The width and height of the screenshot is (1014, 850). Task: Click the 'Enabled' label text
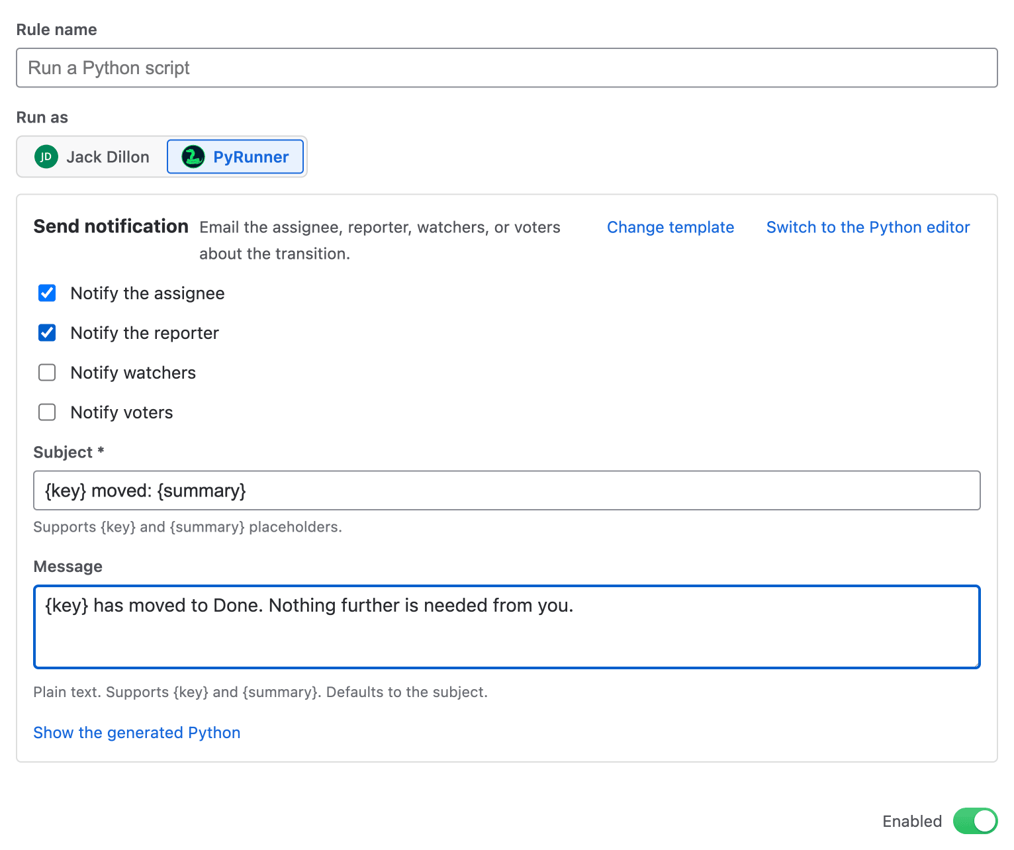click(x=912, y=822)
